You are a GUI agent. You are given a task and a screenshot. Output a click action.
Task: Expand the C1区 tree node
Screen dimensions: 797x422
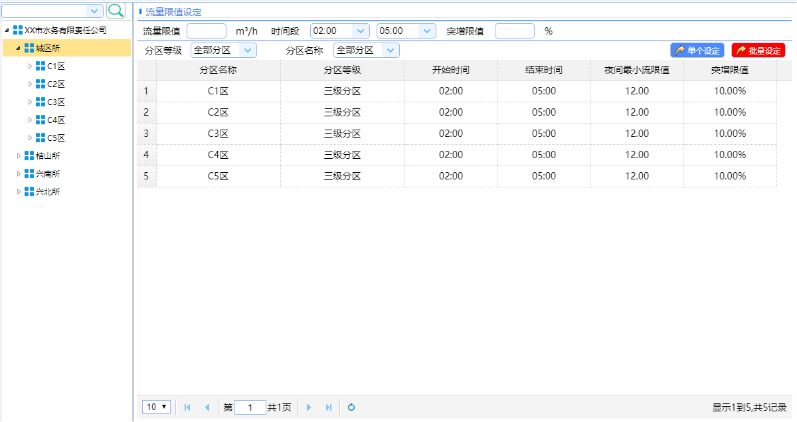coord(30,66)
